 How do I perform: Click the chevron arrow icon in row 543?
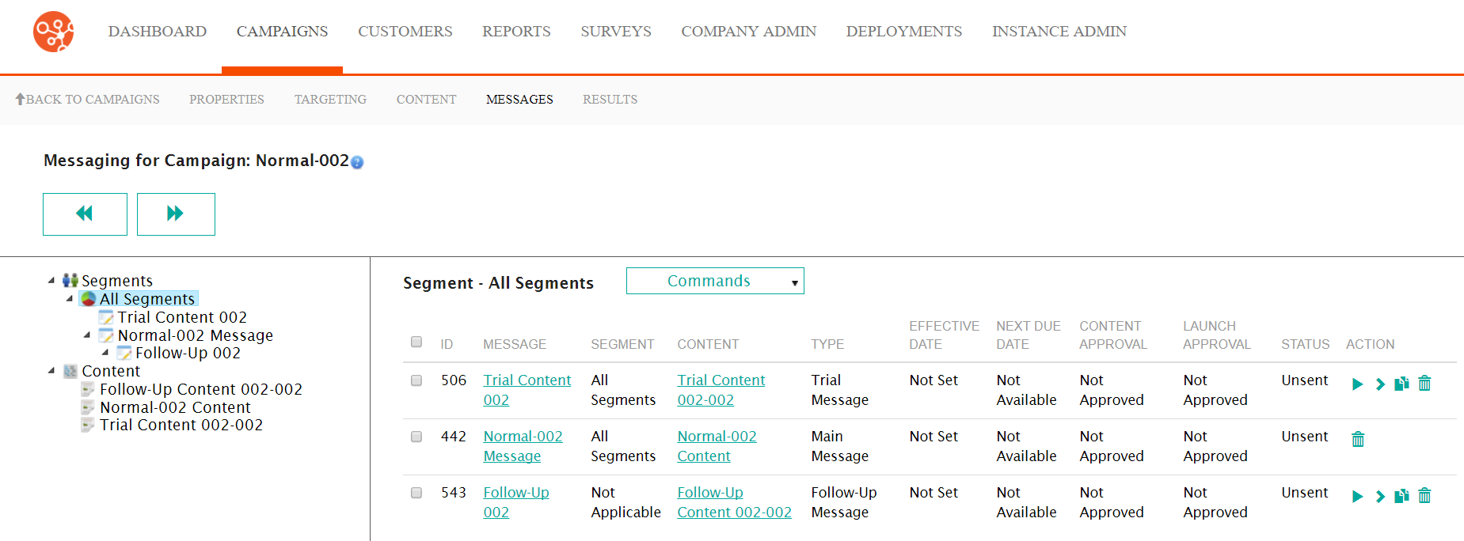(x=1380, y=497)
